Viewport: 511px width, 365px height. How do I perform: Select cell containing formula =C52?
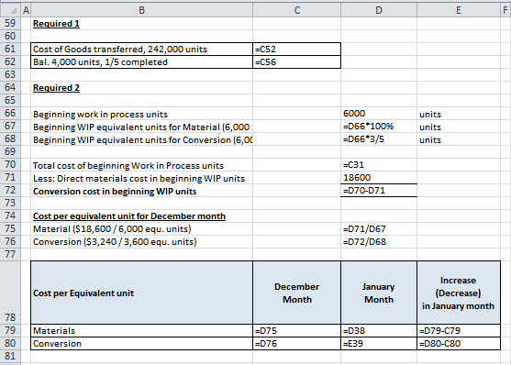point(297,50)
